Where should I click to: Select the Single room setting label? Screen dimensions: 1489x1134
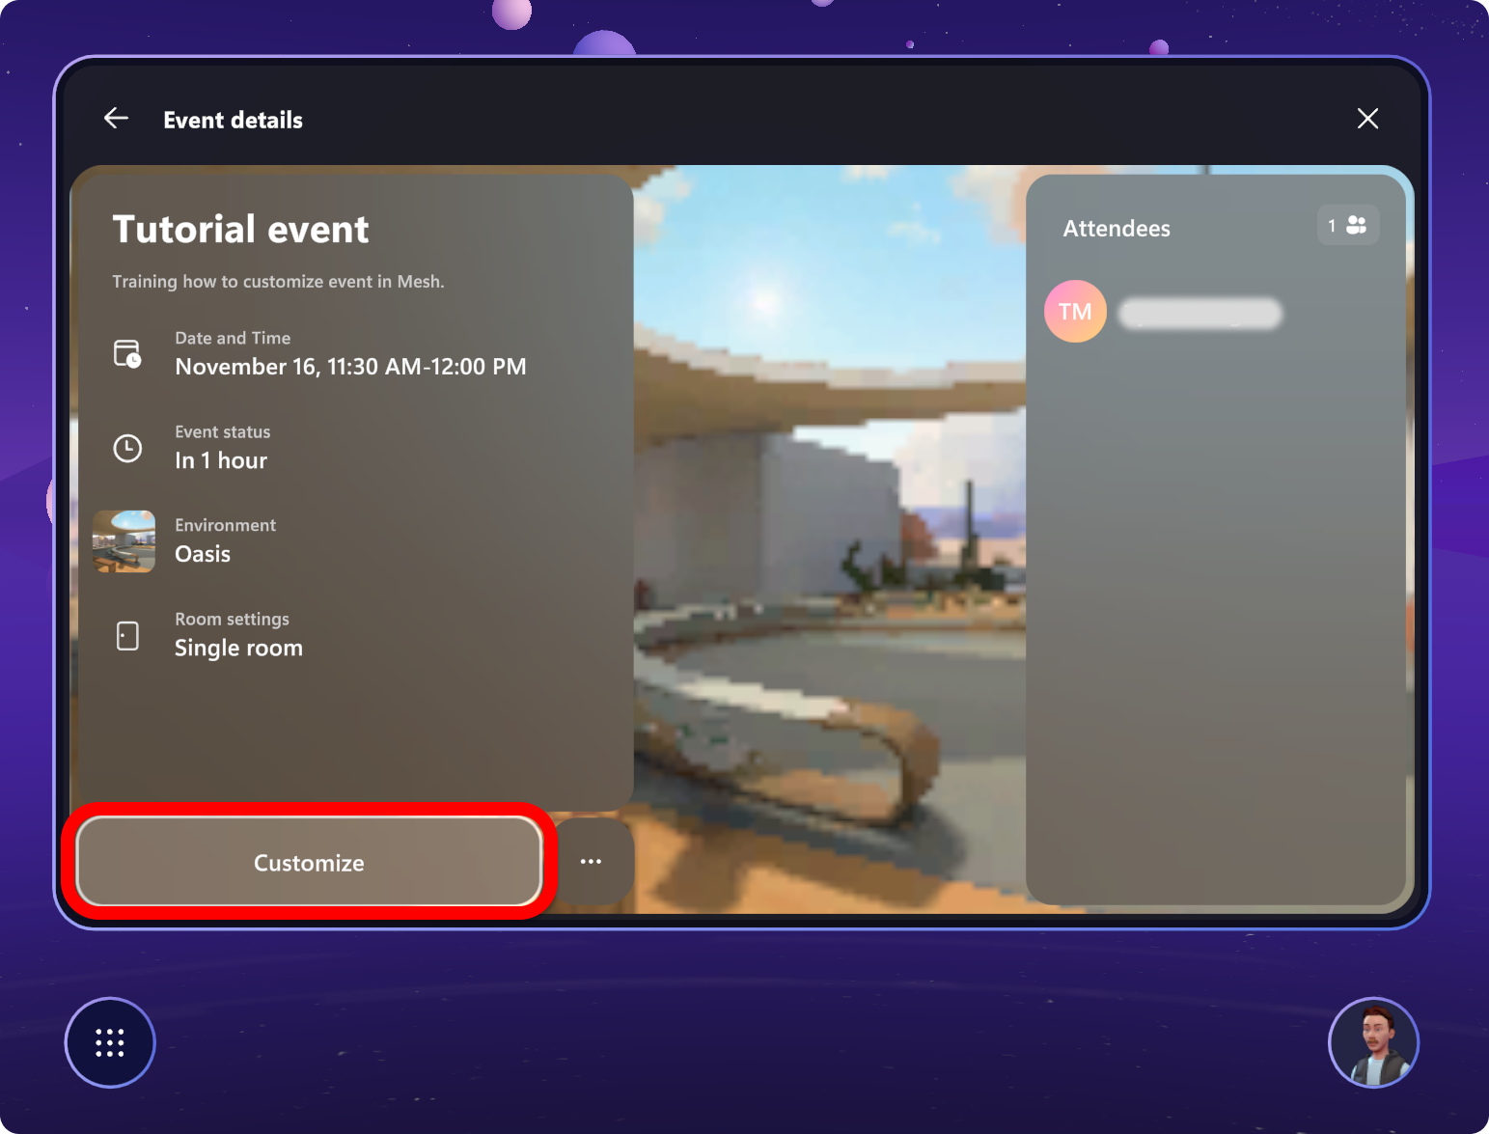(x=238, y=648)
